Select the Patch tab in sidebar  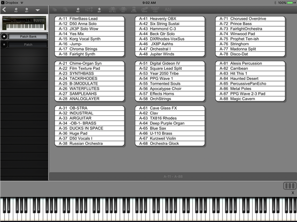(x=28, y=45)
